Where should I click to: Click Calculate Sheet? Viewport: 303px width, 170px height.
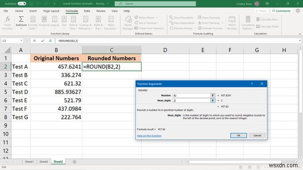pos(267,27)
